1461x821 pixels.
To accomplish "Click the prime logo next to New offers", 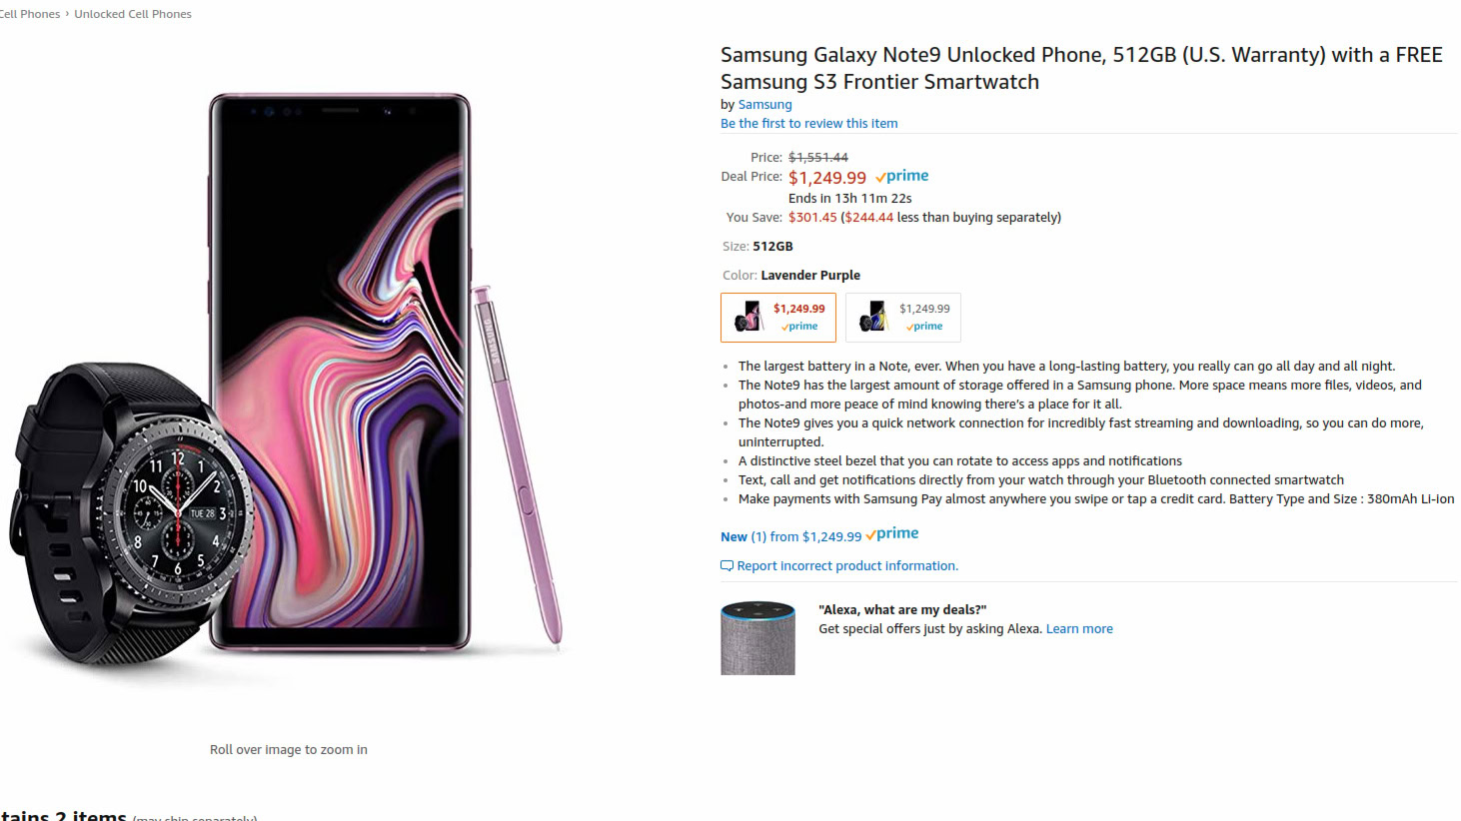I will pyautogui.click(x=892, y=534).
